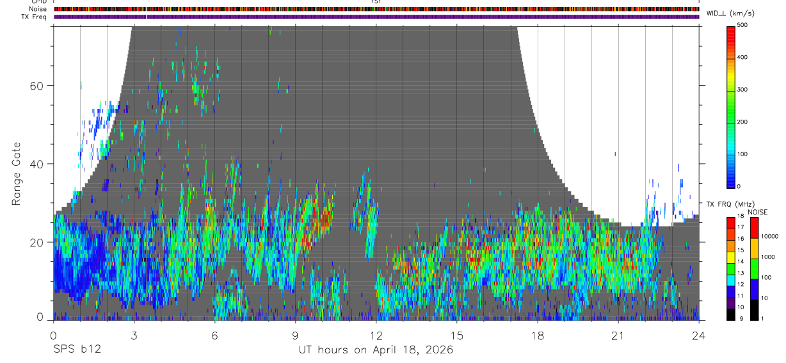Click the '500' tick on width scale
Viewport: 786px width, 363px height.
pos(742,26)
